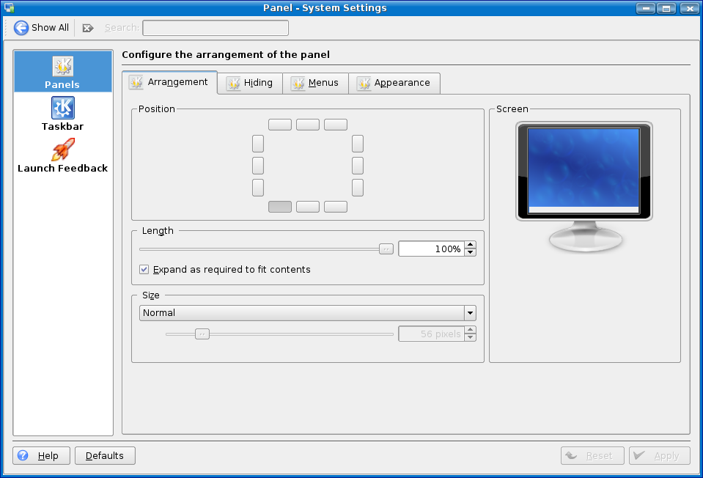Click the Help button

[41, 455]
